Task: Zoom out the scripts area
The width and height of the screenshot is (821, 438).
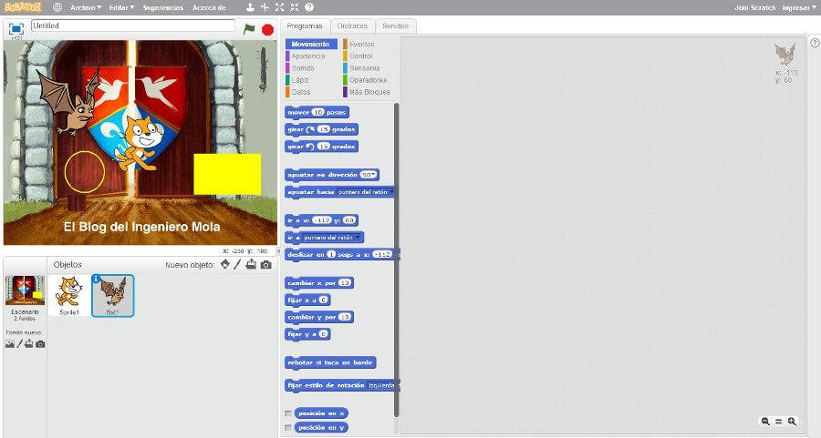Action: pyautogui.click(x=765, y=422)
